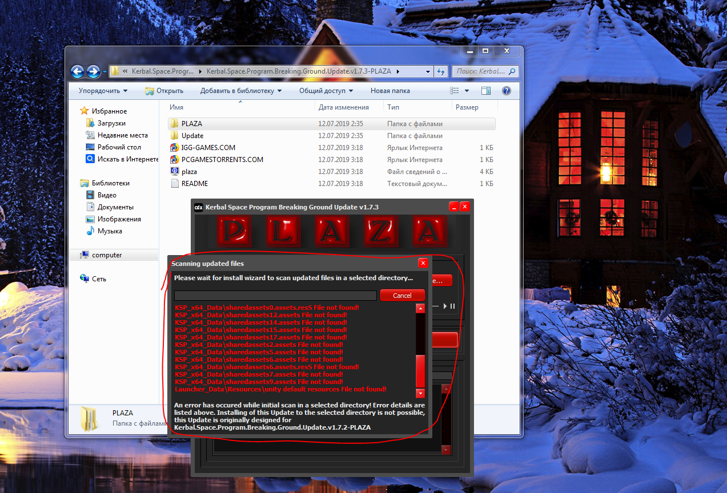Click error list scrollbar up arrow
The height and width of the screenshot is (493, 727).
(421, 309)
